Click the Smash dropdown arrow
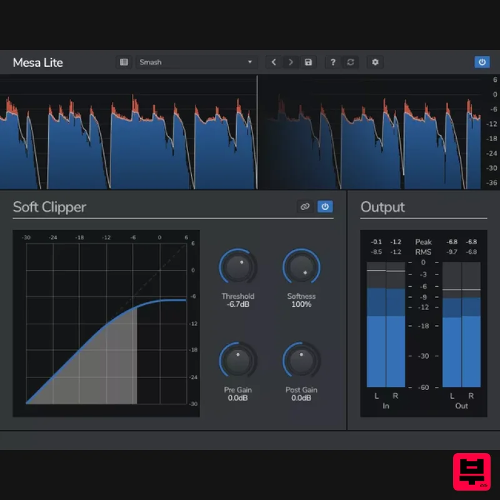The image size is (500, 500). click(249, 62)
